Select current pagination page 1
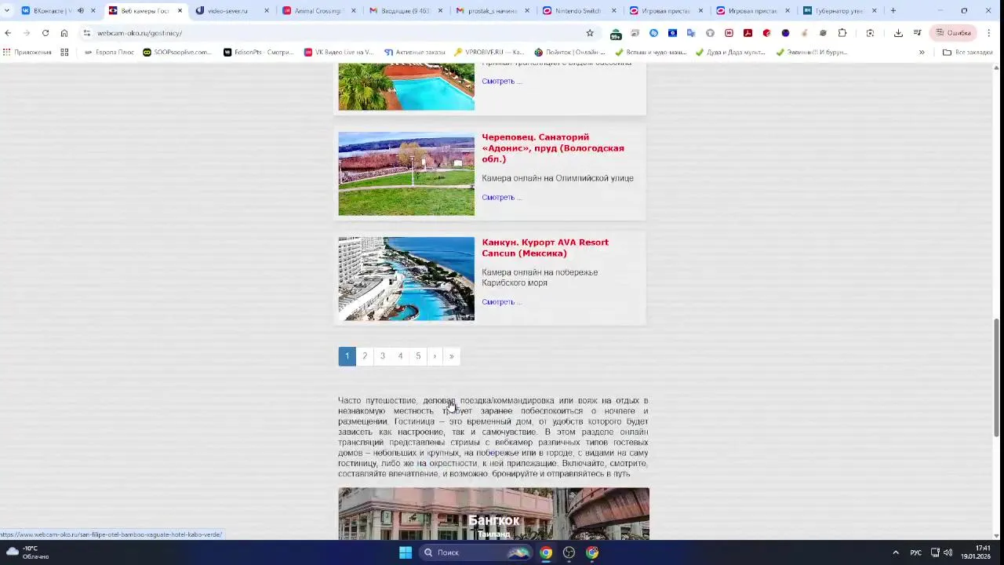1004x565 pixels. click(347, 356)
